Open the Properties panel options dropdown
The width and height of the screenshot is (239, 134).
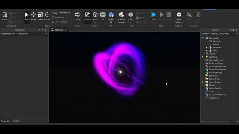click(40, 30)
